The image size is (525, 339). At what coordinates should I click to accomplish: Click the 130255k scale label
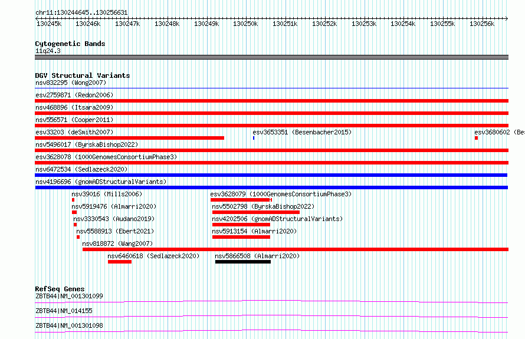(442, 24)
